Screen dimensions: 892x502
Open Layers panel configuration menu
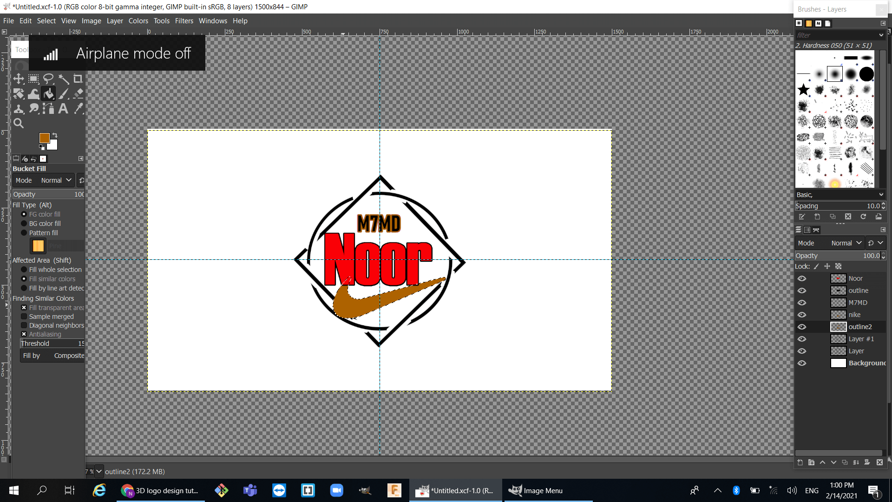(x=883, y=230)
